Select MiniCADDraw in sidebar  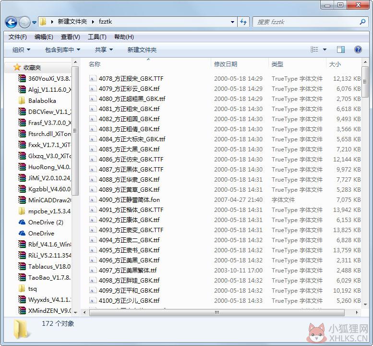point(49,200)
